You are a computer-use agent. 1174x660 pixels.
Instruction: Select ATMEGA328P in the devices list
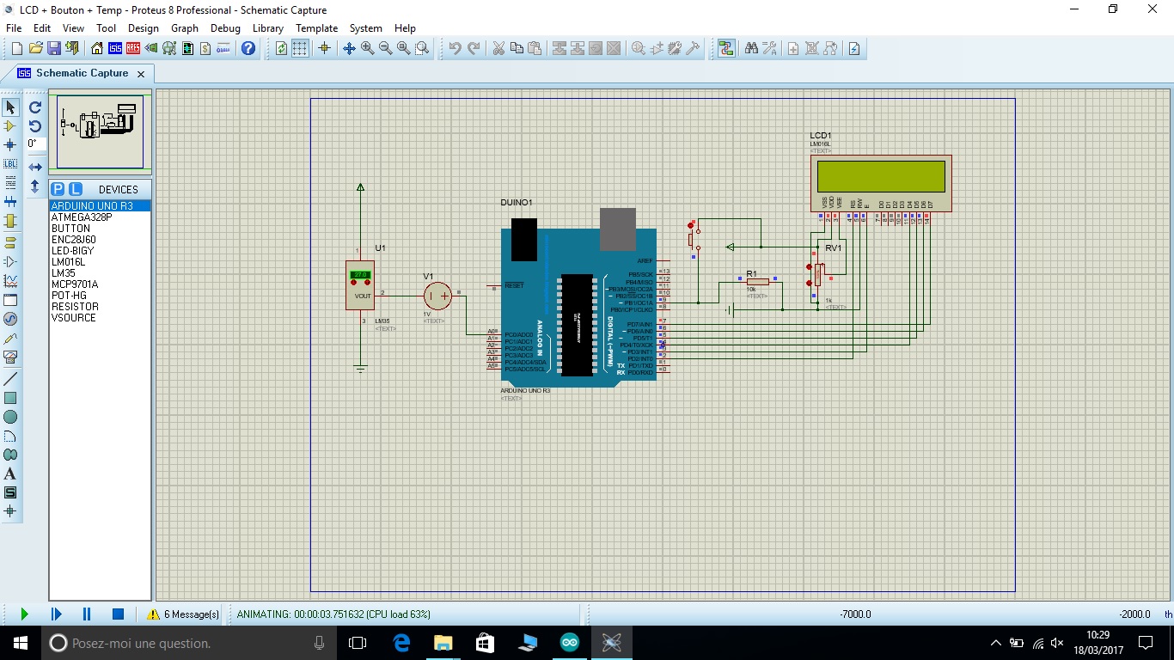(82, 217)
